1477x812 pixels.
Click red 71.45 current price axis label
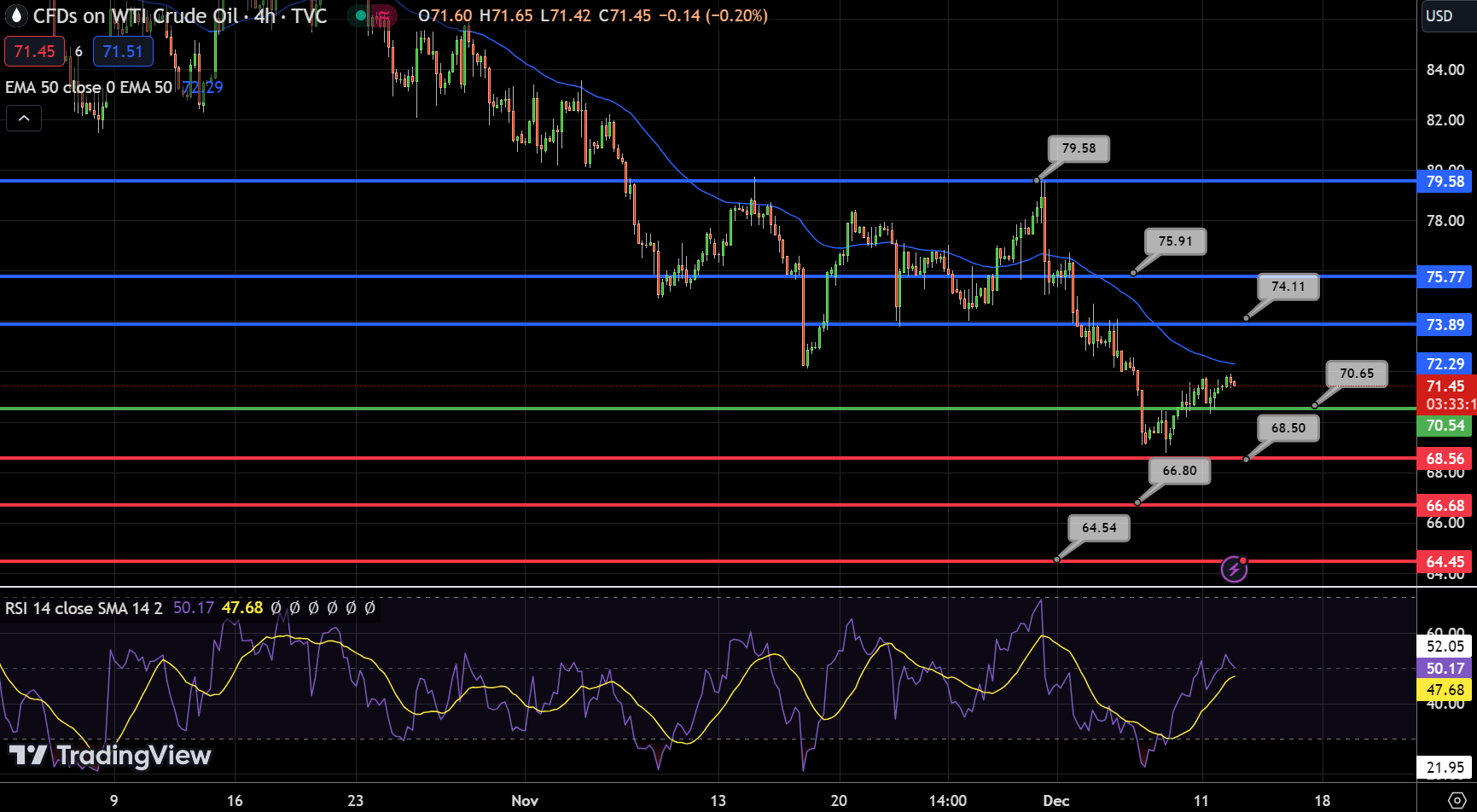(x=1445, y=386)
